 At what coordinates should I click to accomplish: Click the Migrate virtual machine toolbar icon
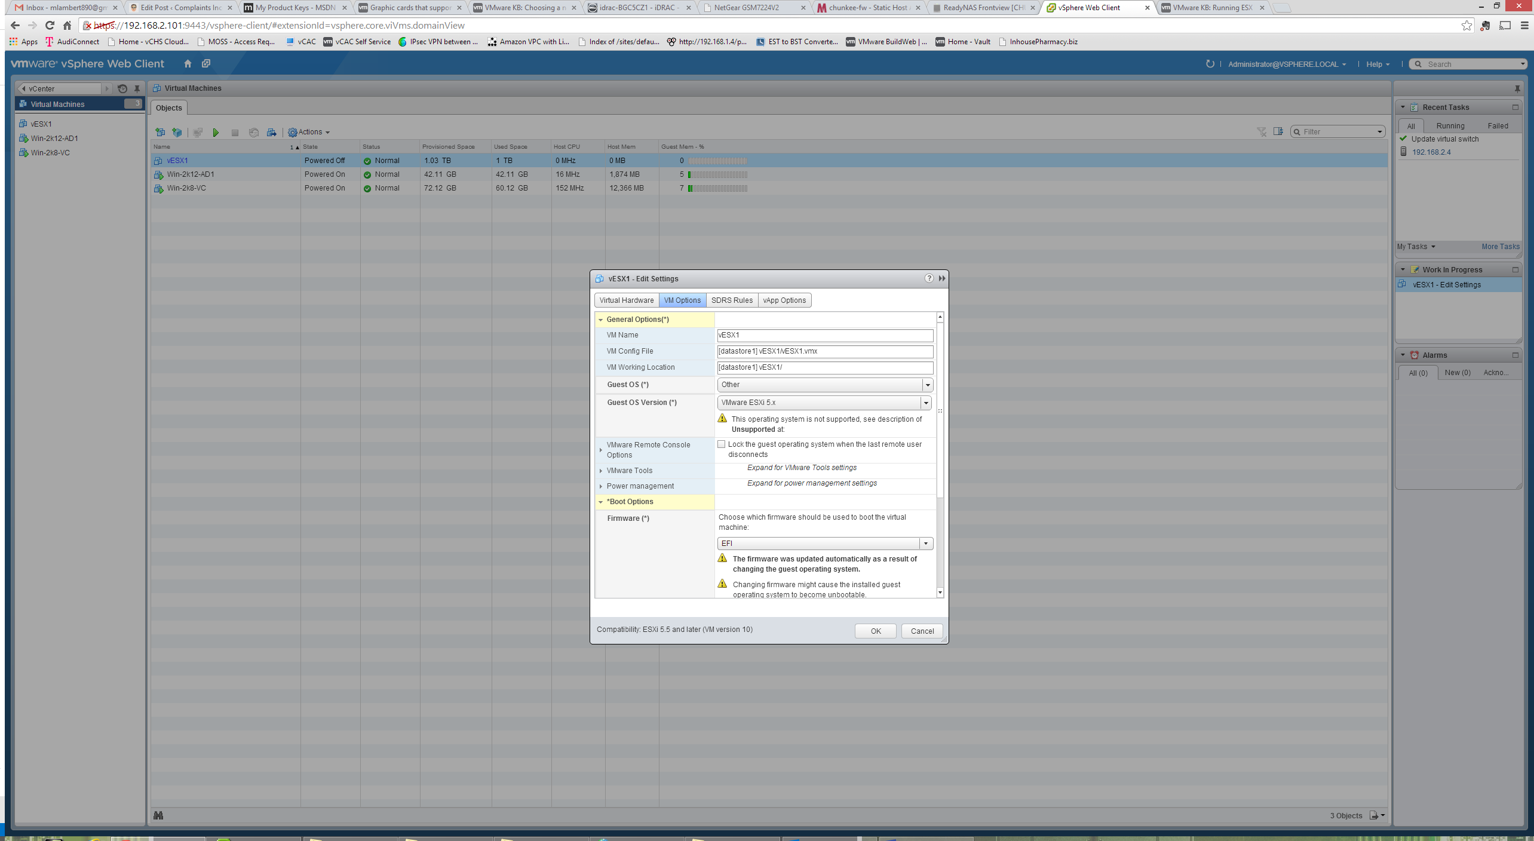[x=271, y=133]
